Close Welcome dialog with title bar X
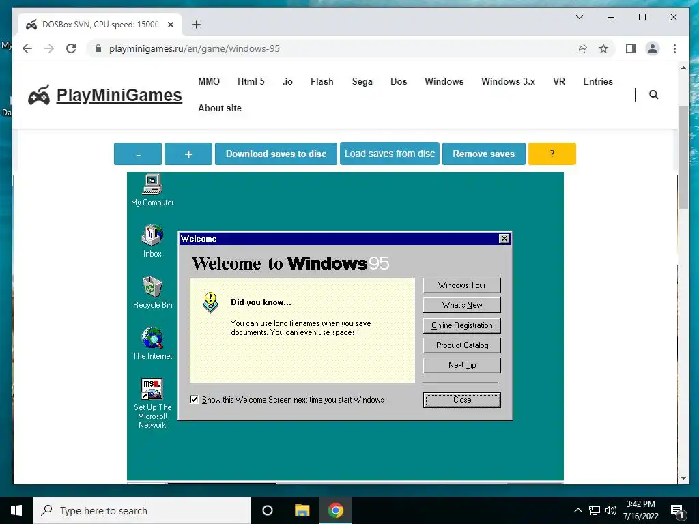 pyautogui.click(x=504, y=238)
